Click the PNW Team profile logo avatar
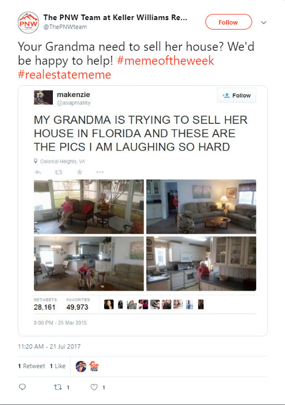Image resolution: width=285 pixels, height=405 pixels. (28, 22)
